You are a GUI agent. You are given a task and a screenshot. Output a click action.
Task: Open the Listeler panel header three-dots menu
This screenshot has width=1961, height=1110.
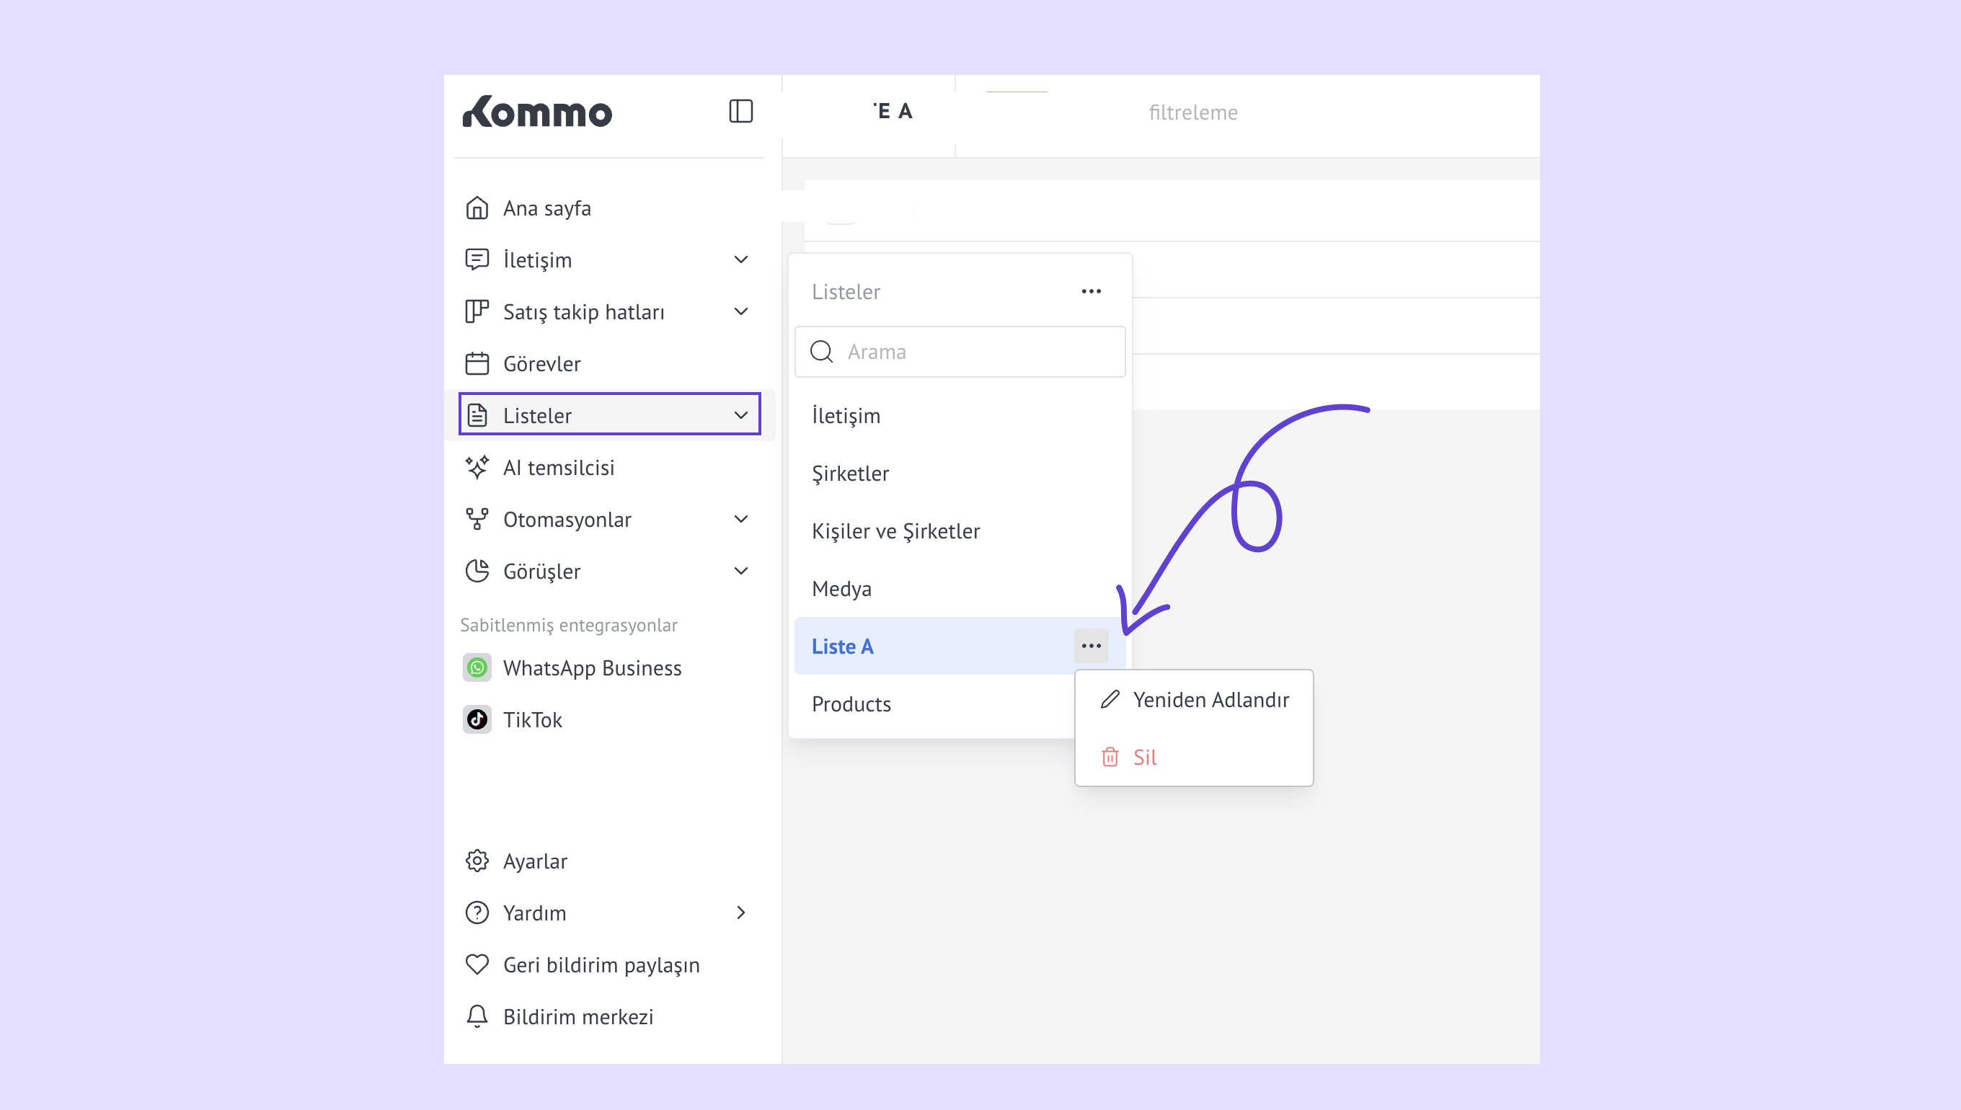pos(1091,291)
